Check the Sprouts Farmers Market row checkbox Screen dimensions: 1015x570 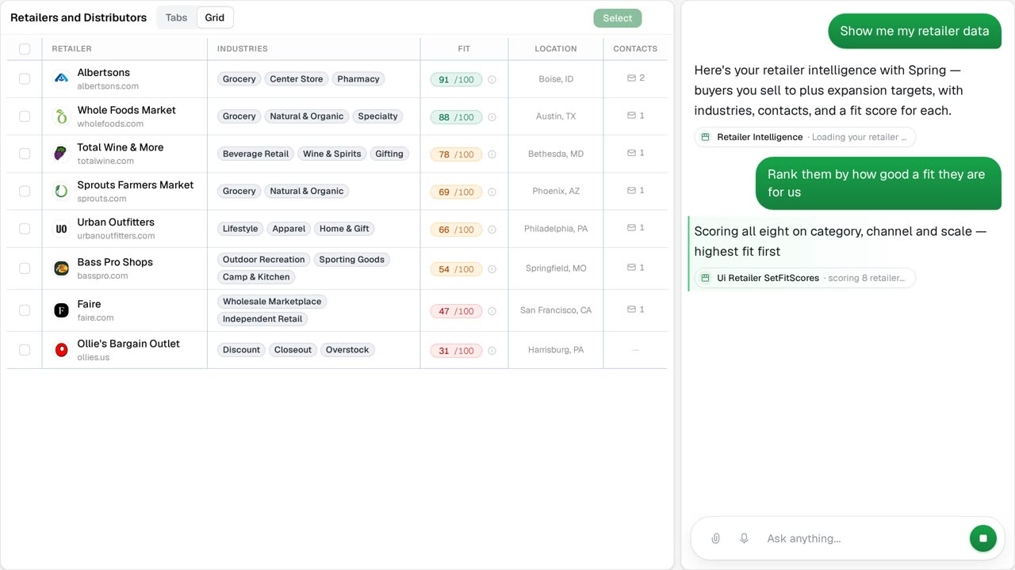25,191
